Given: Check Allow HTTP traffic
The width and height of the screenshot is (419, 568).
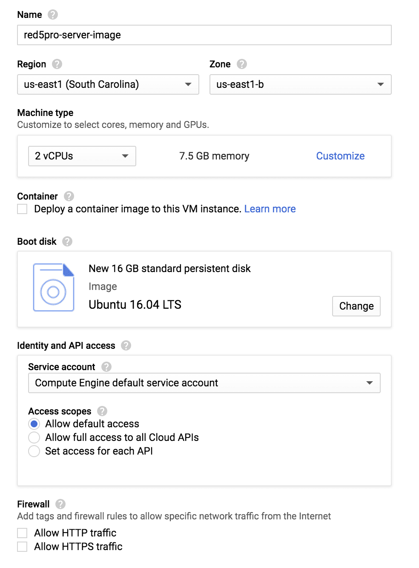Looking at the screenshot, I should click(x=22, y=533).
